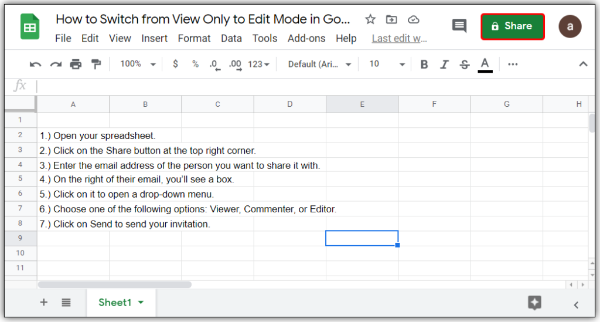The image size is (600, 322).
Task: Click the redo arrow icon
Action: click(x=56, y=65)
